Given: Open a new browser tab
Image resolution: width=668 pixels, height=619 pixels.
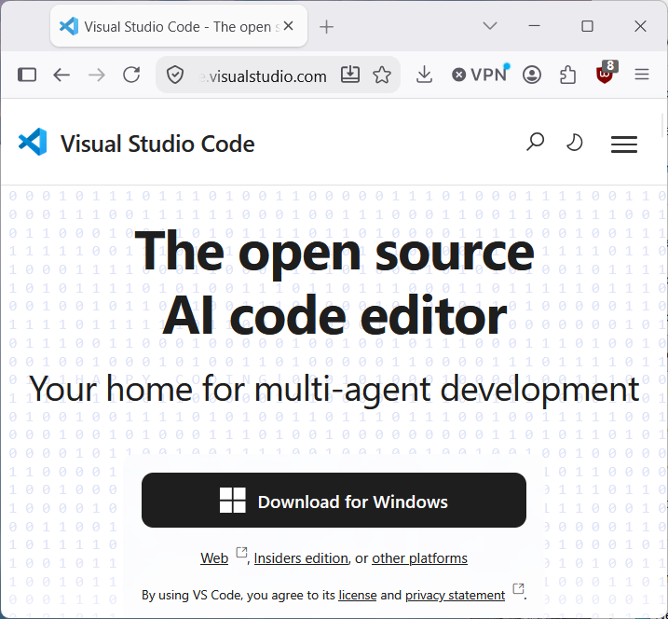Looking at the screenshot, I should (327, 27).
